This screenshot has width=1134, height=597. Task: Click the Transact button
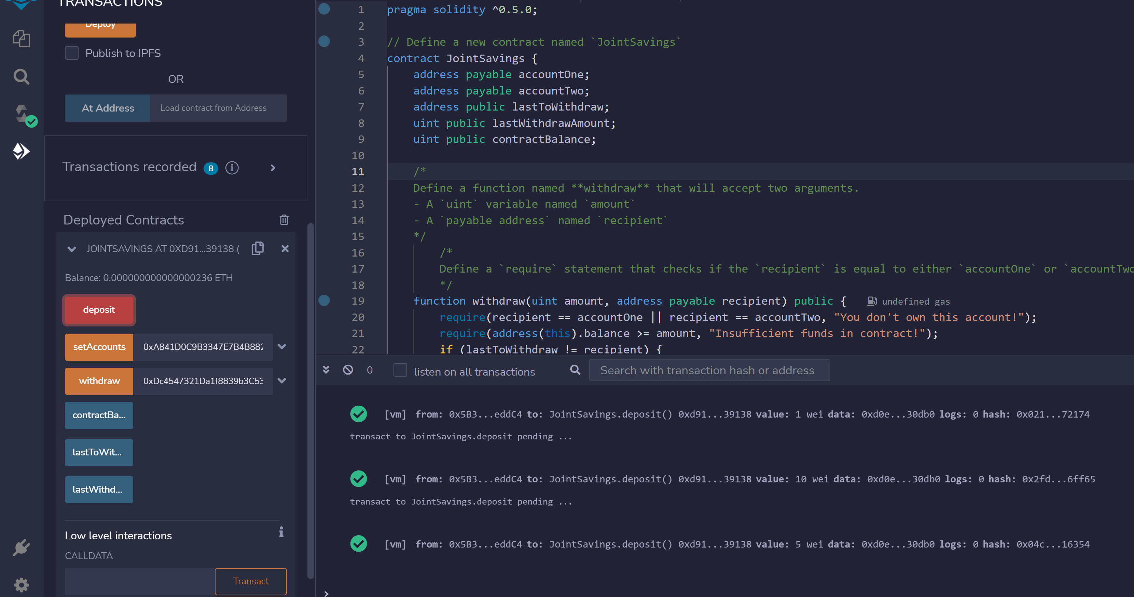pyautogui.click(x=250, y=581)
